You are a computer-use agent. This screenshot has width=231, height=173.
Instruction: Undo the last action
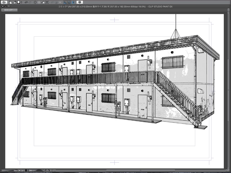pyautogui.click(x=26, y=2)
